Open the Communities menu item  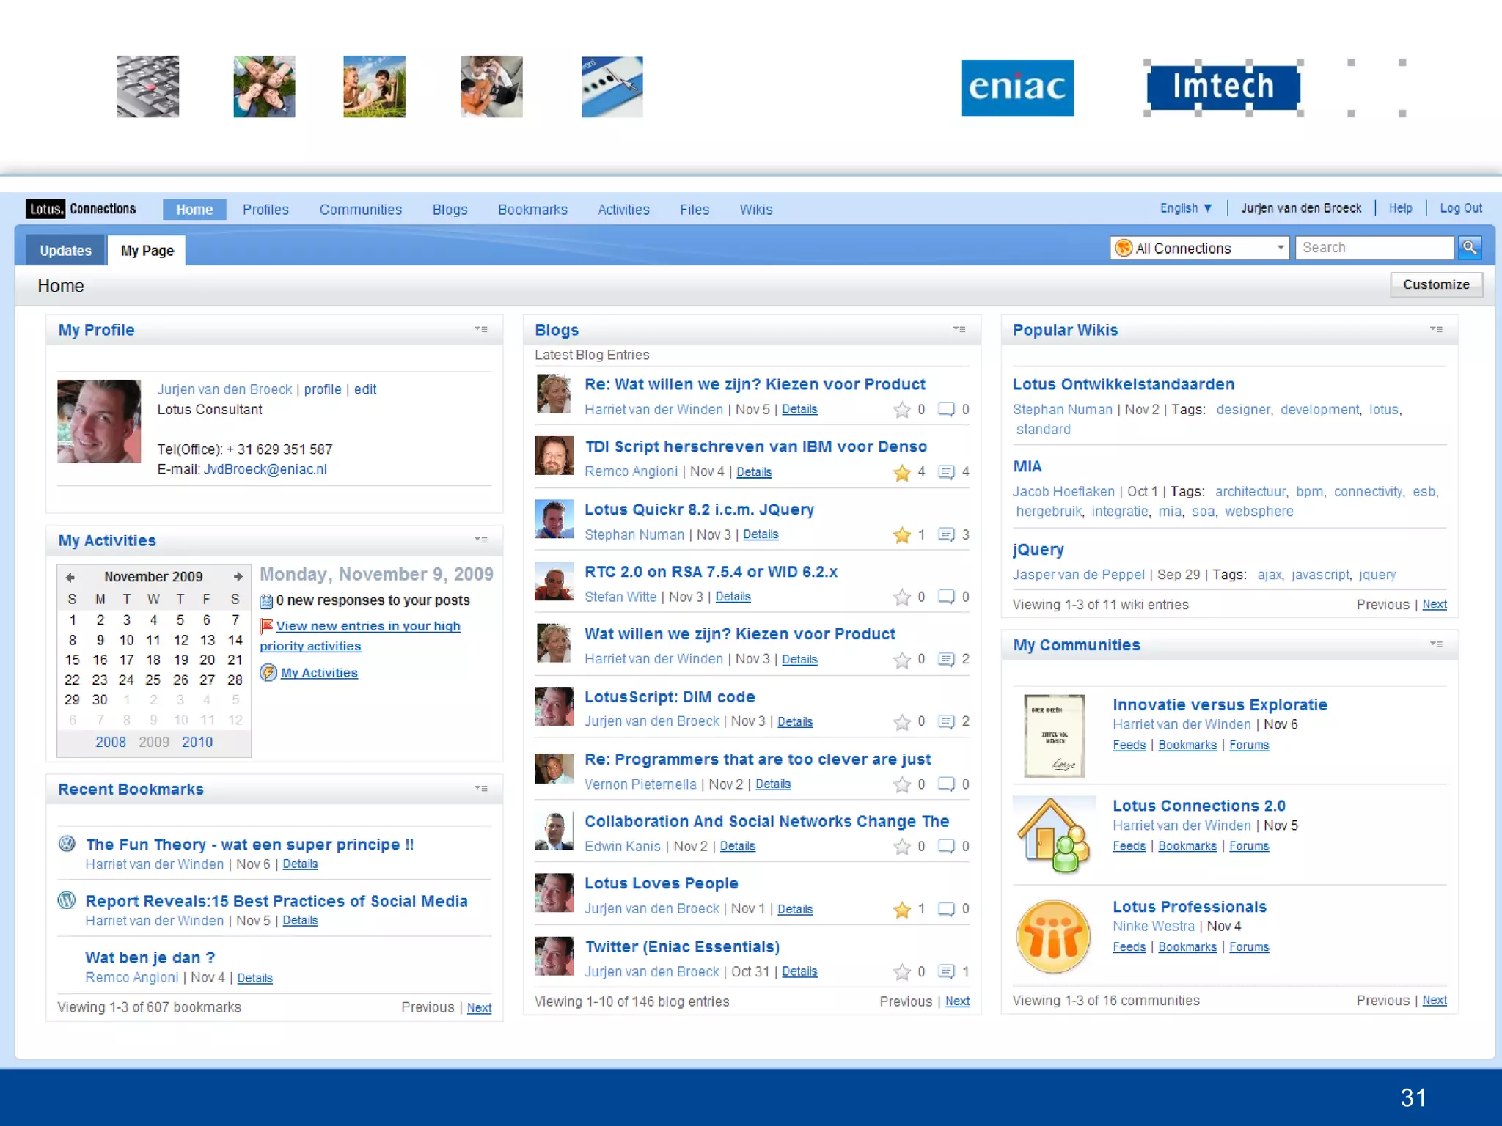(x=360, y=210)
